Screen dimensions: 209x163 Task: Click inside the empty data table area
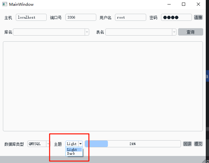[x=103, y=86]
